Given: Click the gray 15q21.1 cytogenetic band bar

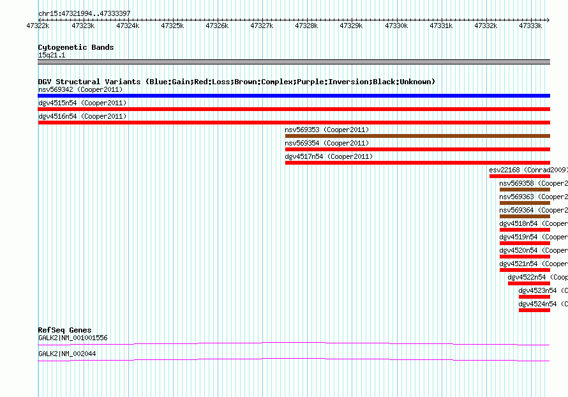Looking at the screenshot, I should pyautogui.click(x=294, y=62).
